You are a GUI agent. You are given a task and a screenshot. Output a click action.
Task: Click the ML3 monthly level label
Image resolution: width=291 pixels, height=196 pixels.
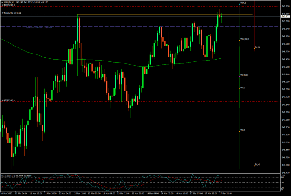pyautogui.click(x=257, y=47)
